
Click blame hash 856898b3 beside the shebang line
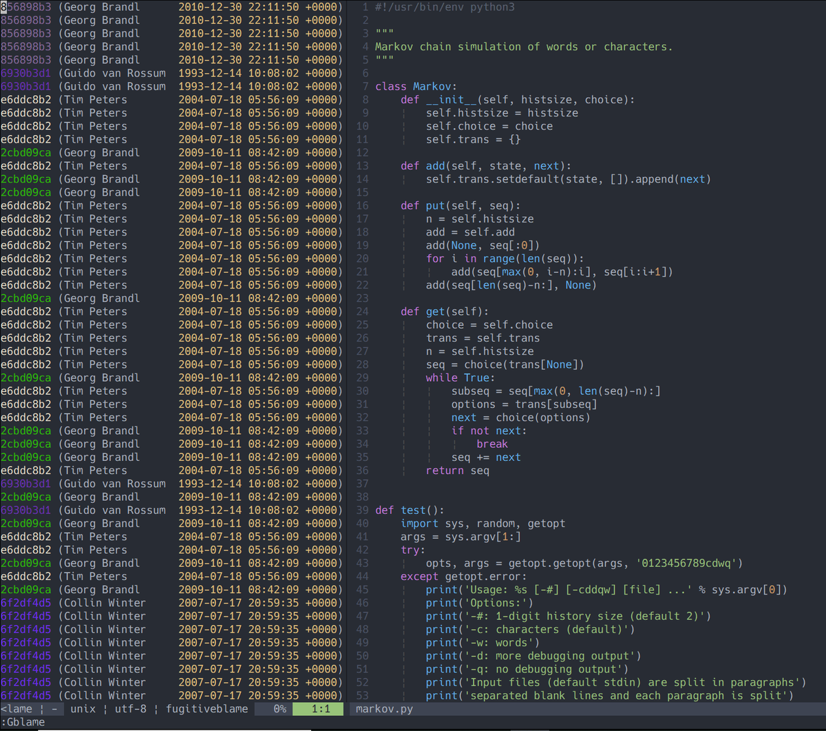click(25, 7)
